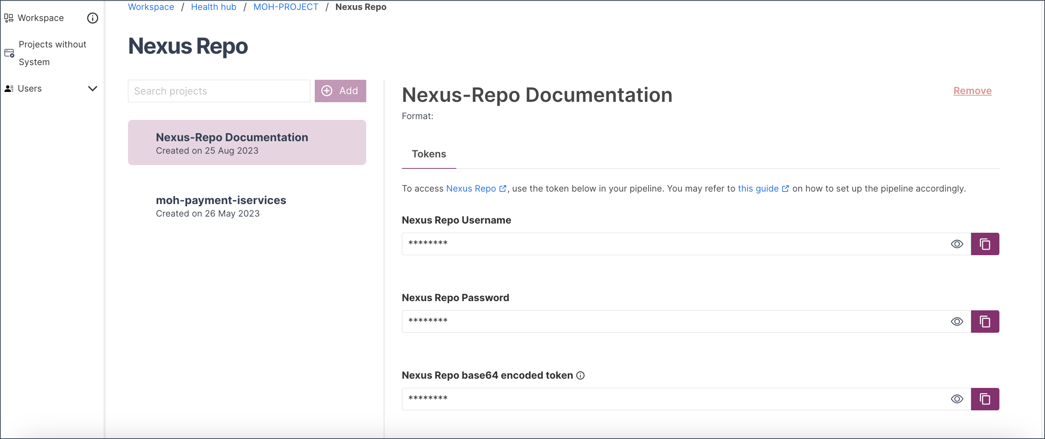The width and height of the screenshot is (1045, 439).
Task: Copy the Nexus Repo base64 encoded token
Action: 985,399
